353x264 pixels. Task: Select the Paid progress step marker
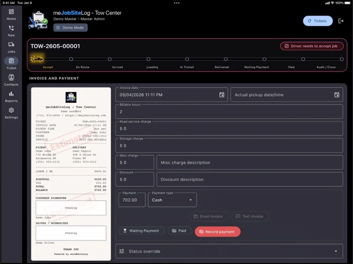tap(303, 59)
